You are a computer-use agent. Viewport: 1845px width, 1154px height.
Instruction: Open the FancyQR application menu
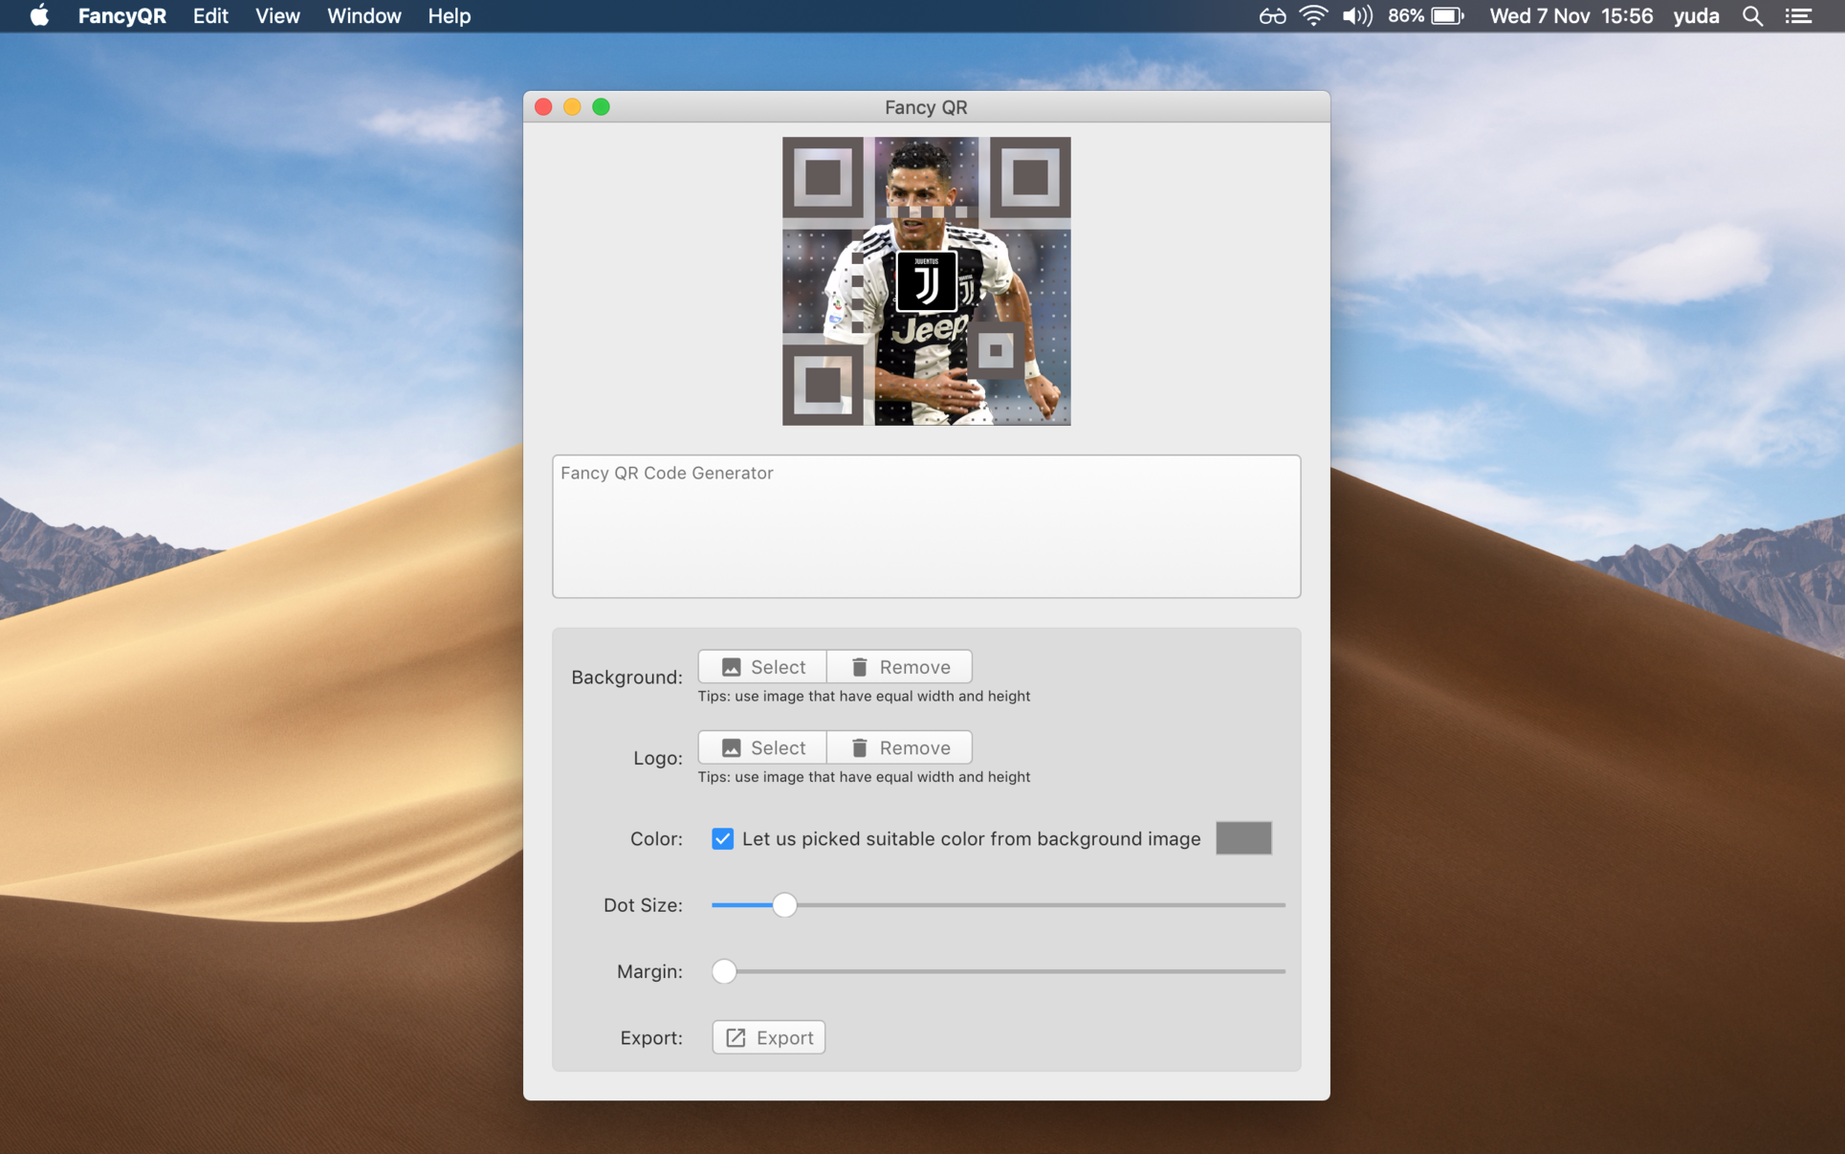tap(122, 16)
